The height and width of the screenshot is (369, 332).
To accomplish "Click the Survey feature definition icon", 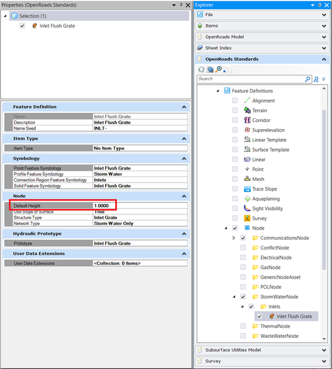I will (247, 218).
